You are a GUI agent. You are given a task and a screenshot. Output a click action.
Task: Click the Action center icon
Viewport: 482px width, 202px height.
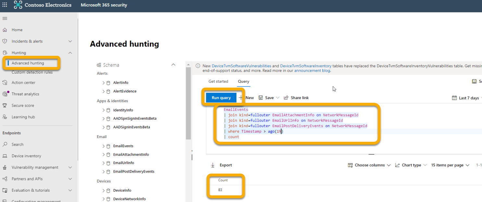point(5,83)
